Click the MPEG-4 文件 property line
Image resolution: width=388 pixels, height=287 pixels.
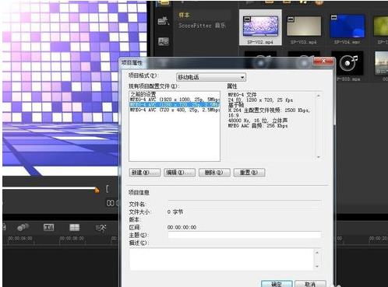(x=242, y=95)
